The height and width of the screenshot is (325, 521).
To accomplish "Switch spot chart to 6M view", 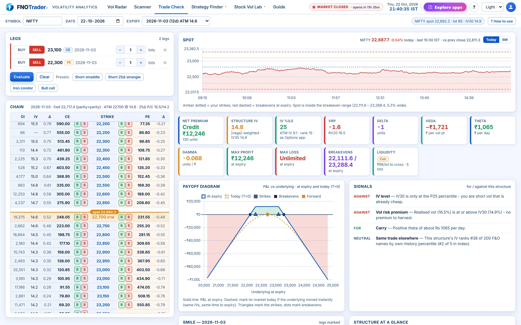I will 505,40.
